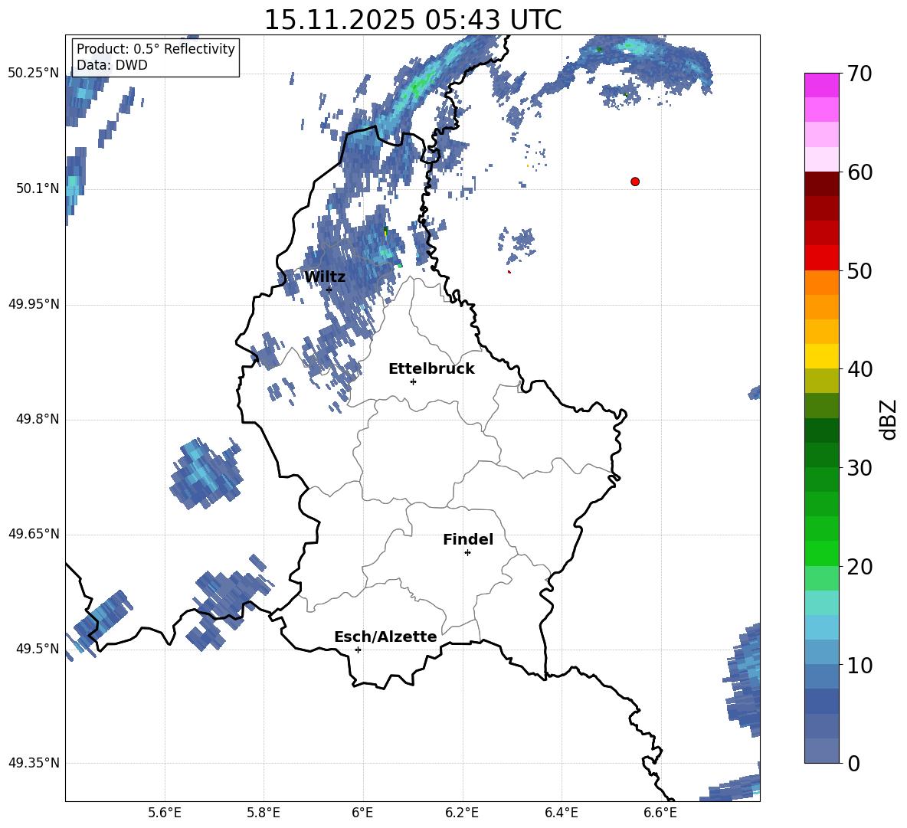Click the Findel station cross marker
The image size is (907, 828).
click(467, 553)
